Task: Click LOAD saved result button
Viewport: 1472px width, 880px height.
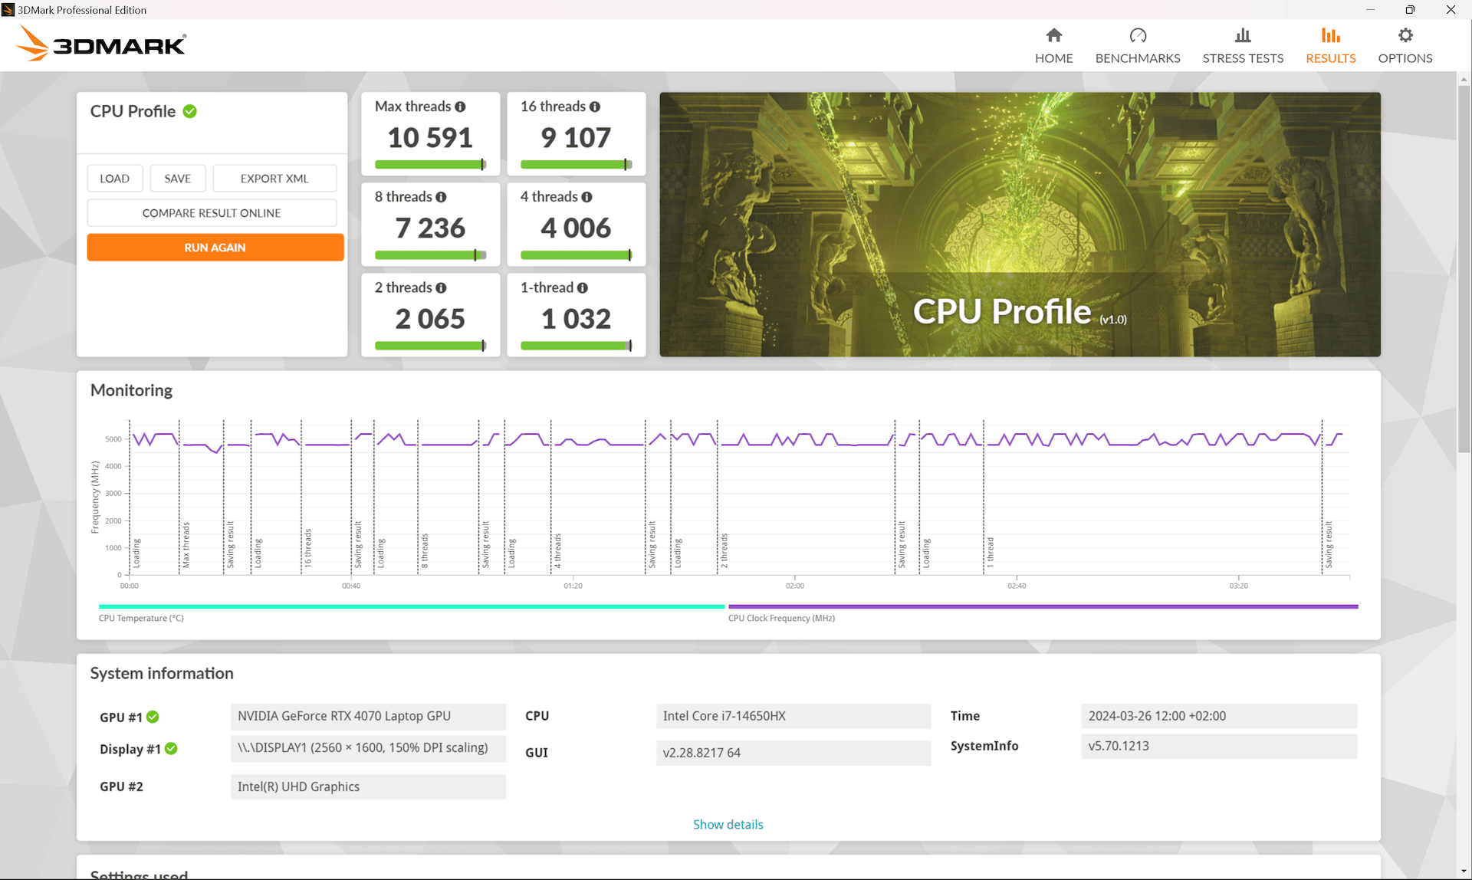Action: [x=114, y=177]
